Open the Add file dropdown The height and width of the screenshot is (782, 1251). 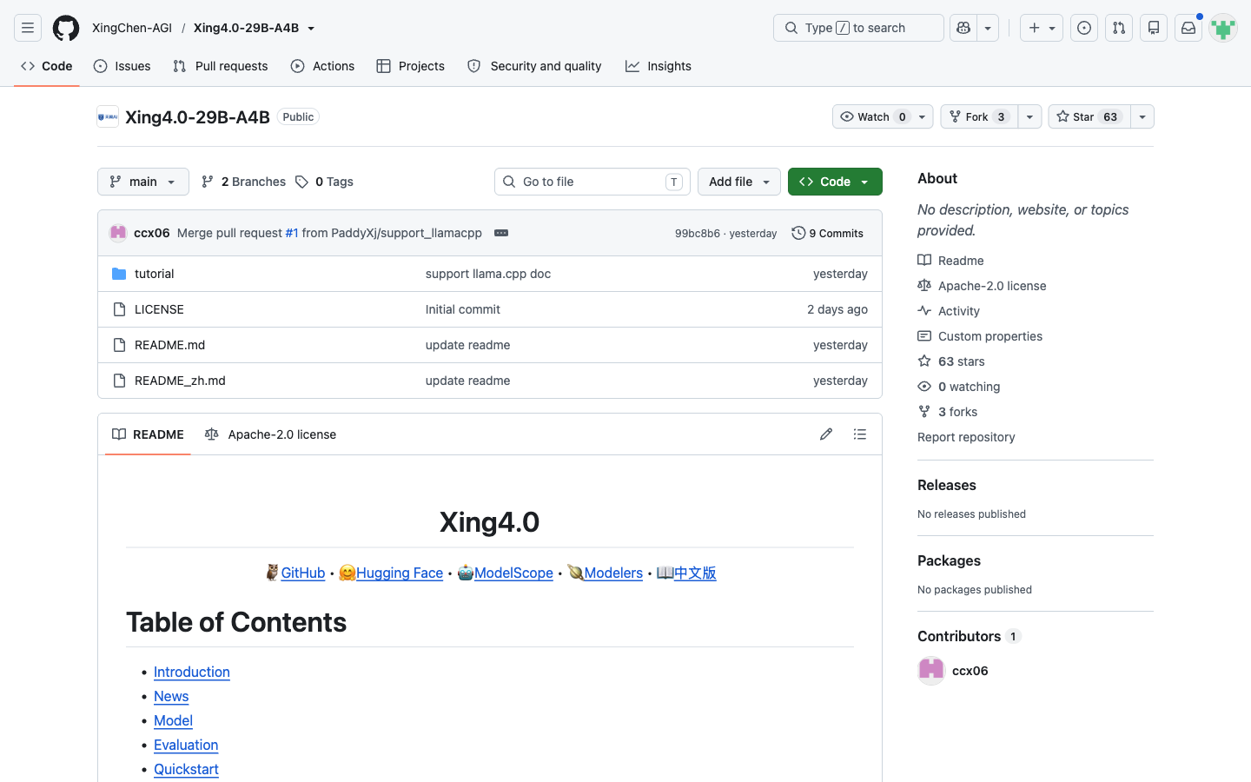(739, 182)
